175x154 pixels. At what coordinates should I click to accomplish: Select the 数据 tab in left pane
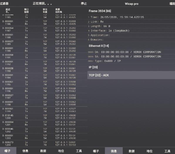43,151
